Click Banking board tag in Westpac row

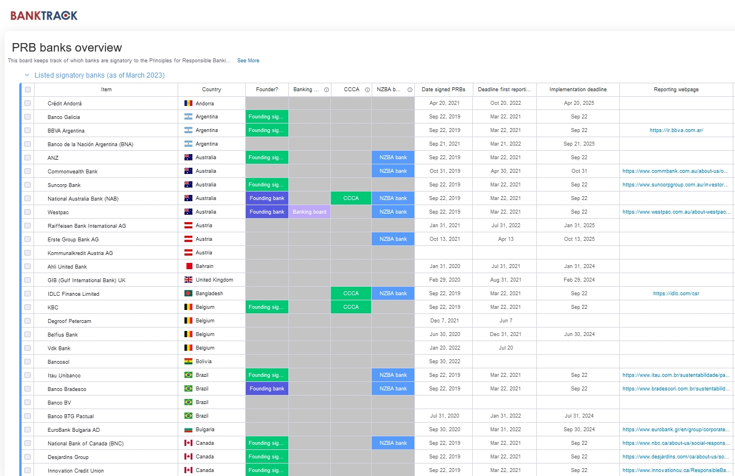click(x=309, y=212)
